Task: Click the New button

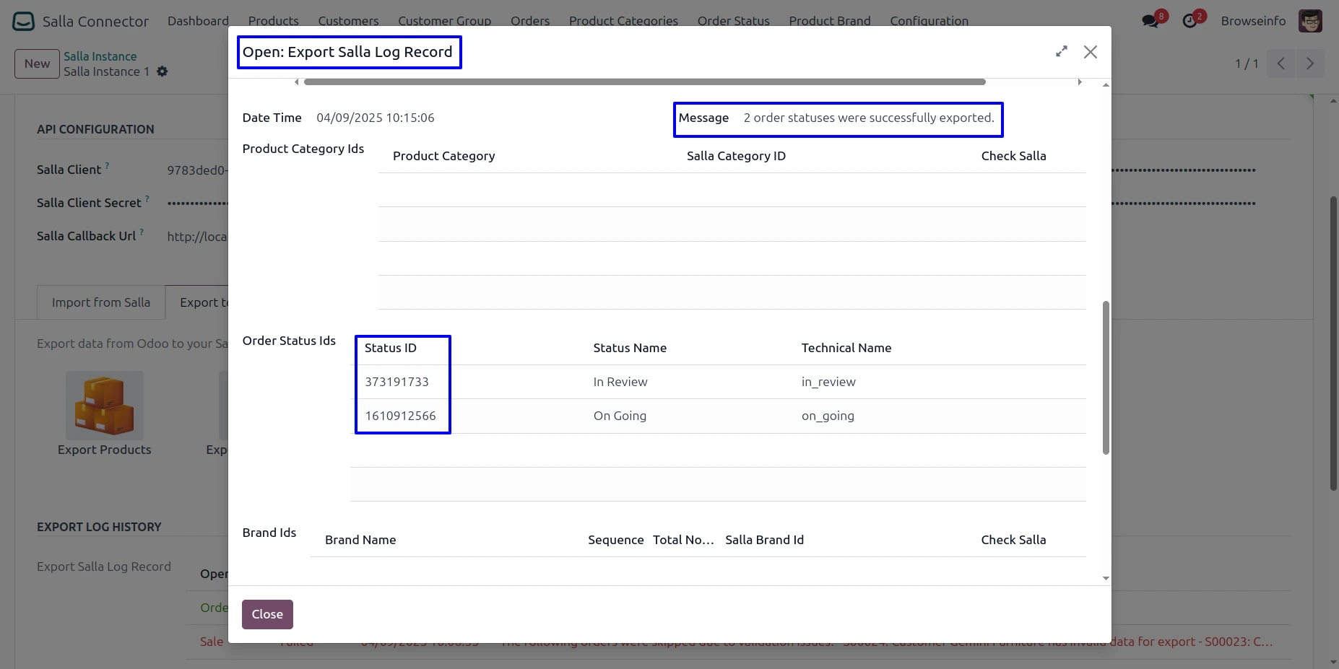Action: click(37, 64)
